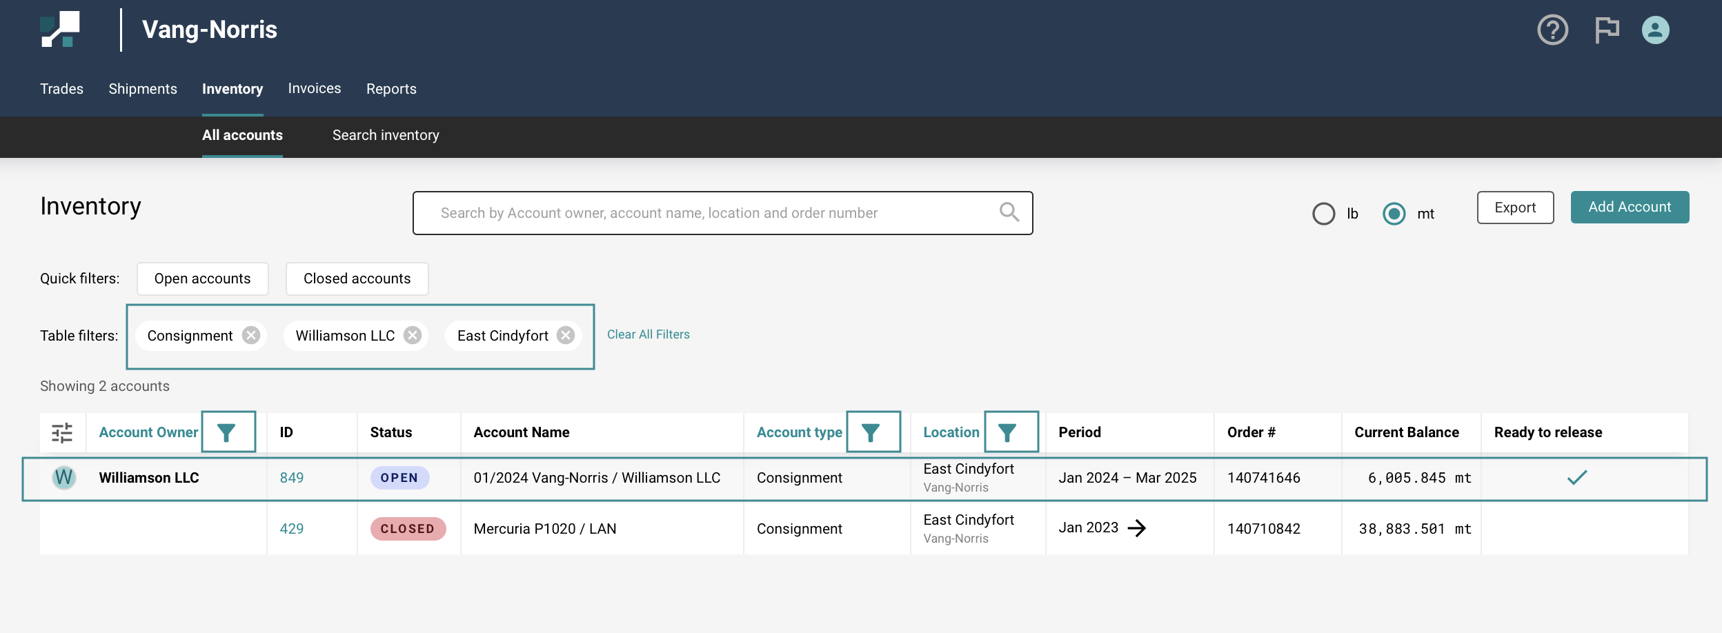Select the lb unit radio button
The height and width of the screenshot is (633, 1722).
[1323, 214]
